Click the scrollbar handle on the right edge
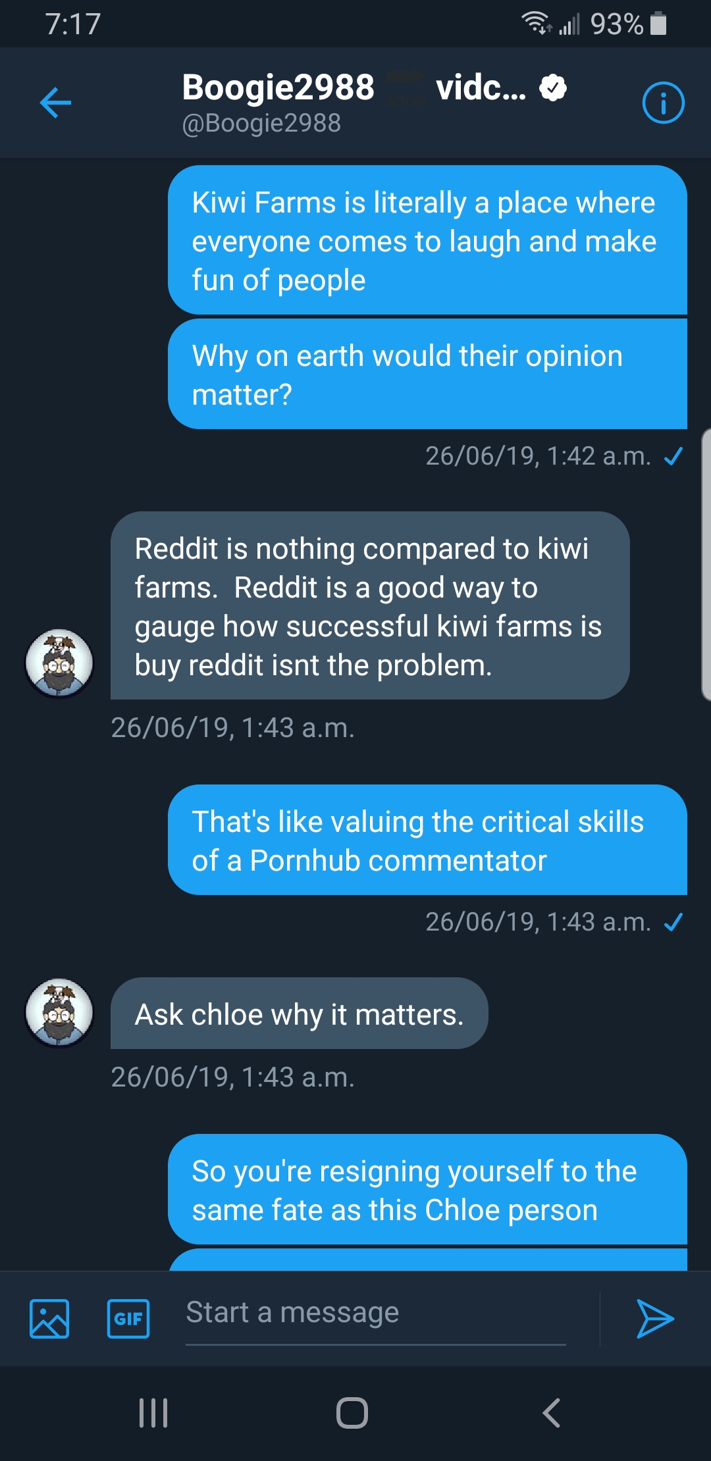Image resolution: width=711 pixels, height=1461 pixels. (706, 565)
